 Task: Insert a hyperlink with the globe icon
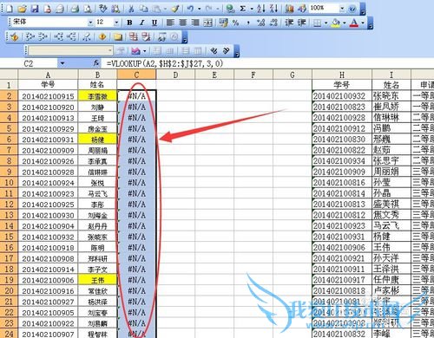(x=230, y=9)
